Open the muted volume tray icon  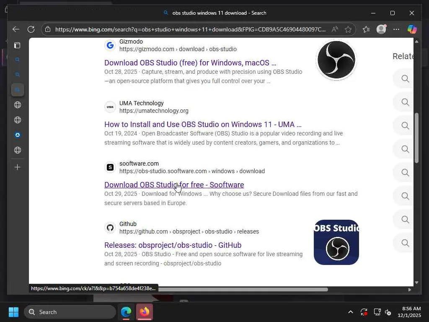click(x=388, y=312)
